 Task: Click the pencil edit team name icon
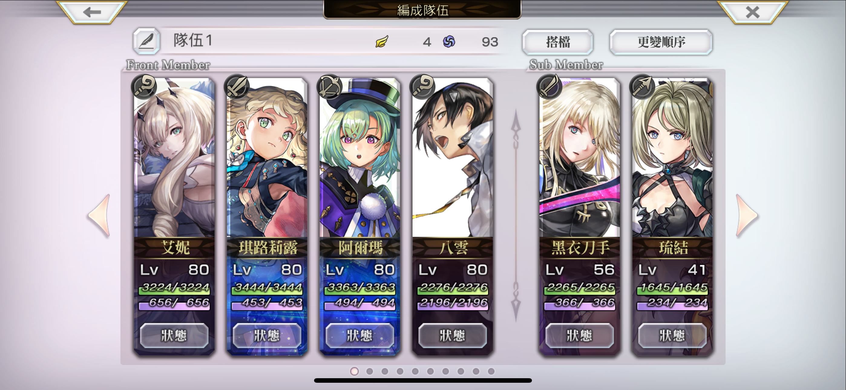[146, 42]
